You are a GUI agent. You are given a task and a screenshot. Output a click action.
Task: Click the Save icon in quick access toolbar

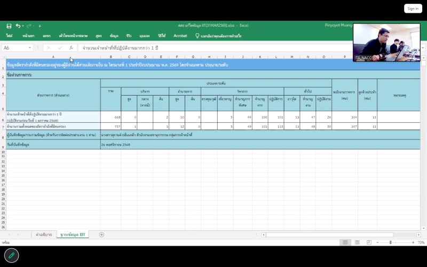[9, 26]
